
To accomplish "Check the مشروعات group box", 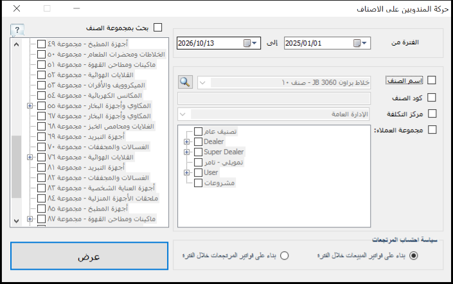I will tap(198, 183).
